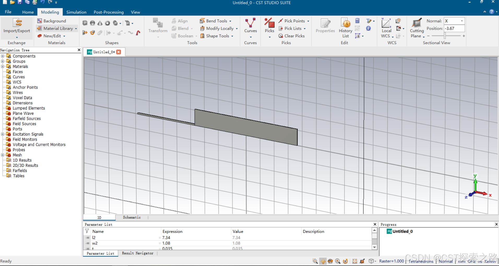This screenshot has height=266, width=499.
Task: Select the red Bond Wire tool
Action: (x=138, y=33)
